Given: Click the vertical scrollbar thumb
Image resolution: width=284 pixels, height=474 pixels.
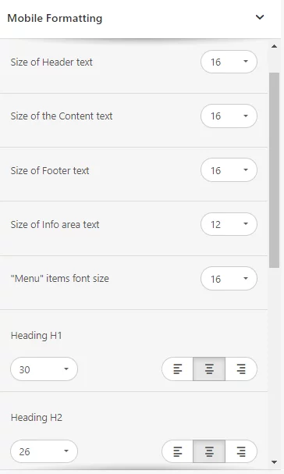Looking at the screenshot, I should [x=275, y=170].
